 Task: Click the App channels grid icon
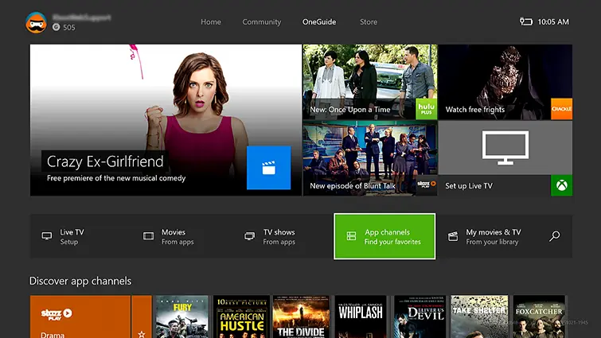point(351,236)
